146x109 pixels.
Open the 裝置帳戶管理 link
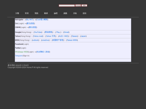pos(58,40)
